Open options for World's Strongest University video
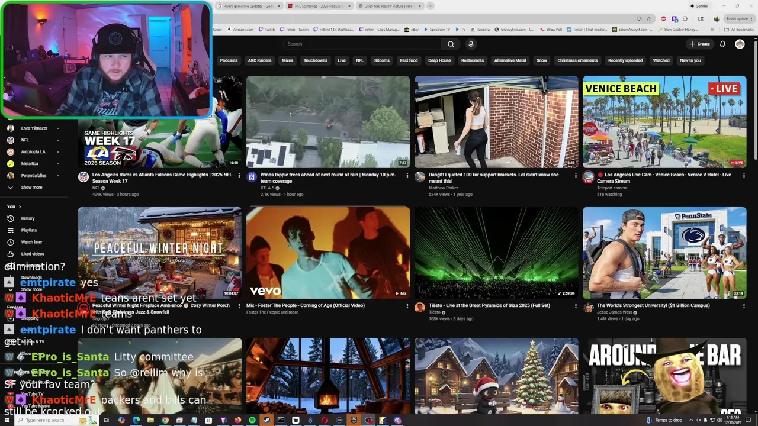This screenshot has height=426, width=758. coord(744,306)
